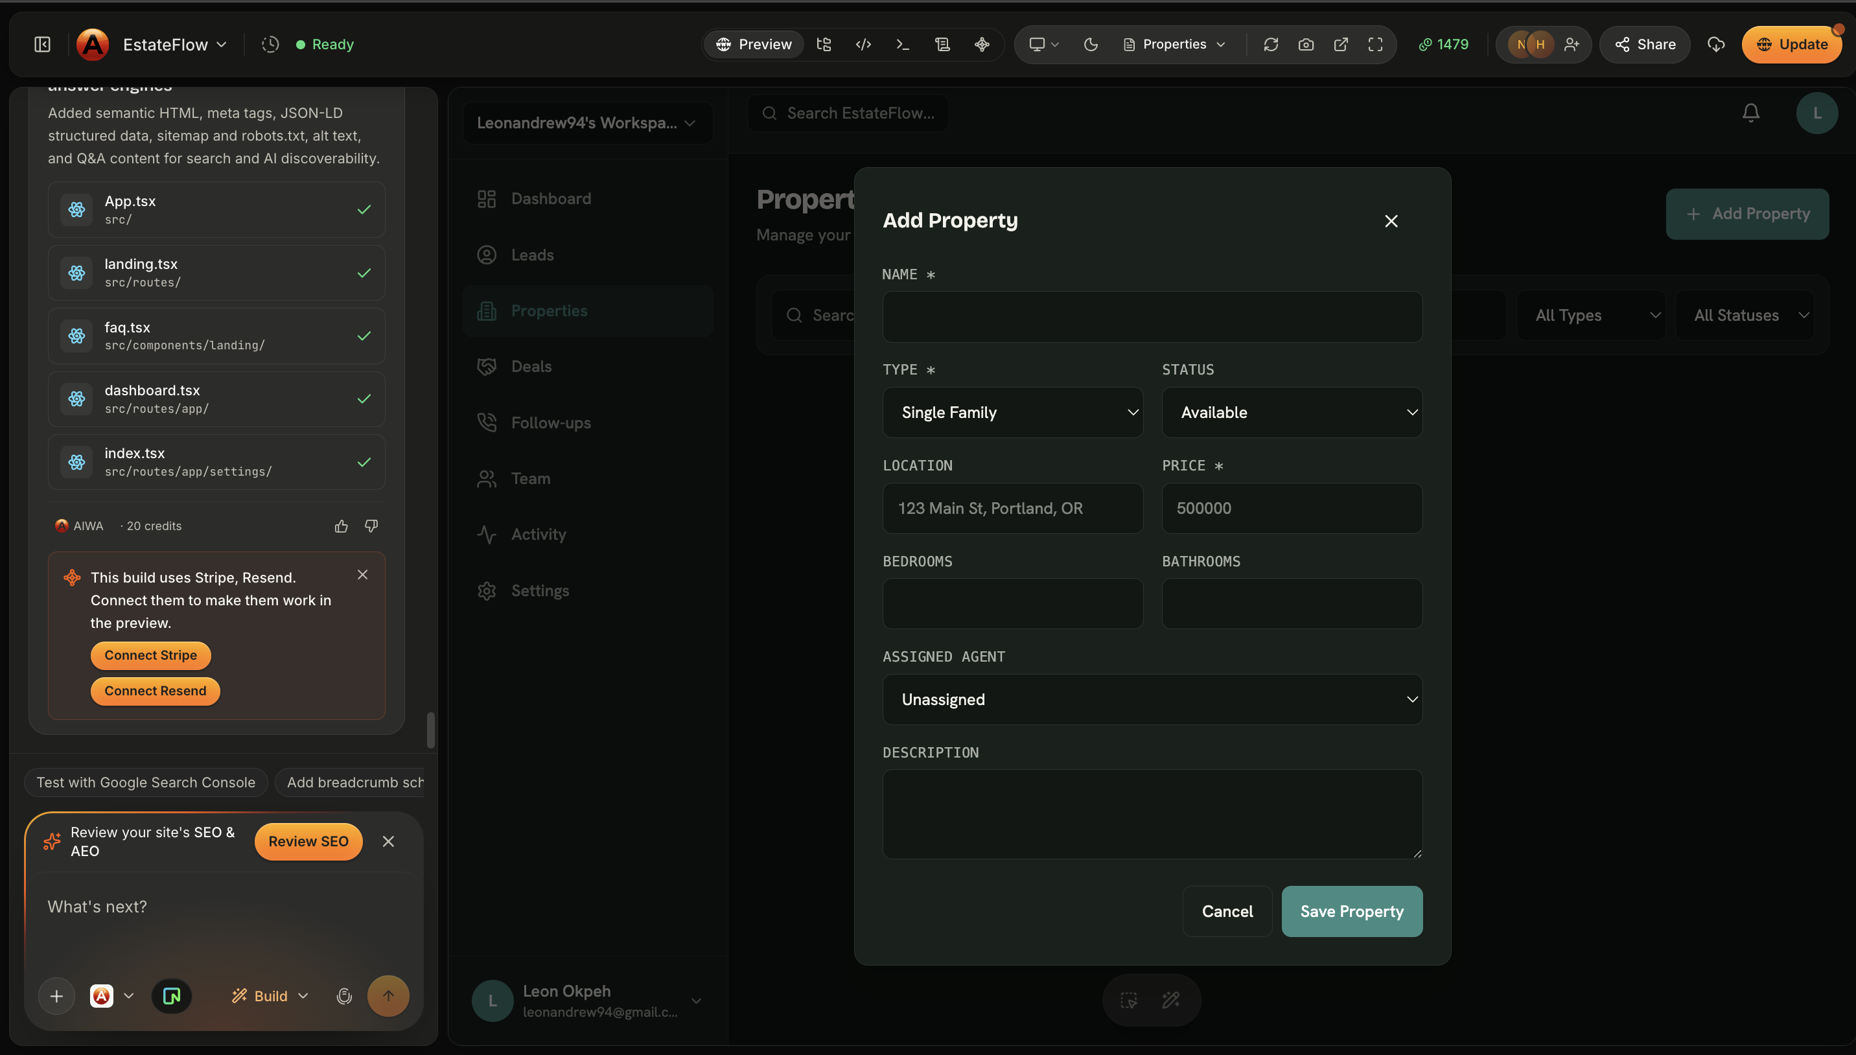Take a screenshot with camera icon
Viewport: 1856px width, 1055px height.
1305,44
